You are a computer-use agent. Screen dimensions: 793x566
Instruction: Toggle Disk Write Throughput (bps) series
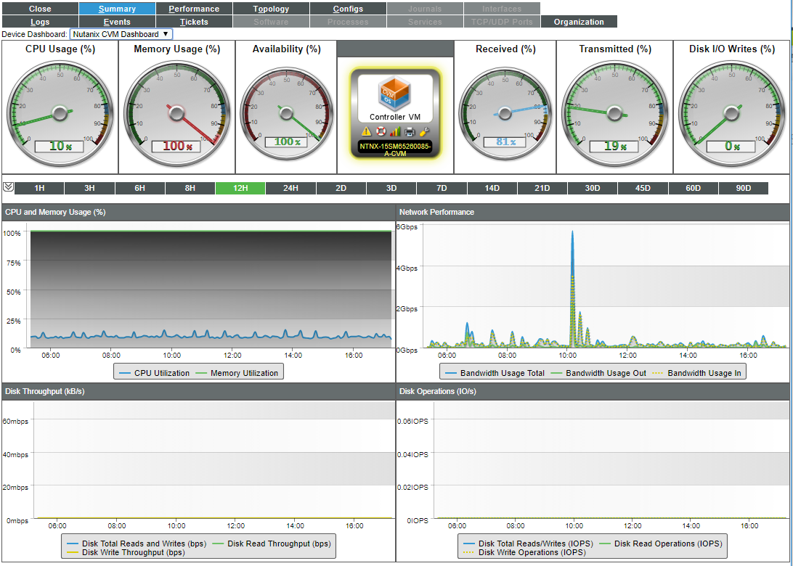click(x=126, y=552)
